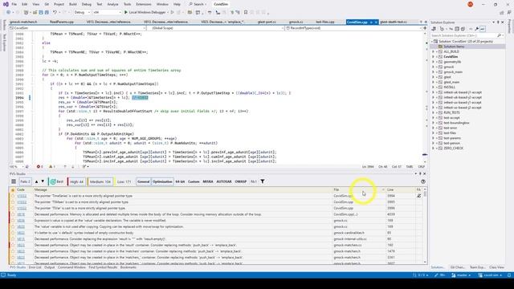Image resolution: width=514 pixels, height=289 pixels.
Task: Switch to the ReadParams.cpp tab
Action: click(62, 22)
